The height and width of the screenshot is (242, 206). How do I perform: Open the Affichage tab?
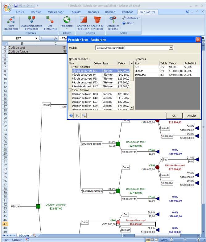point(127,12)
